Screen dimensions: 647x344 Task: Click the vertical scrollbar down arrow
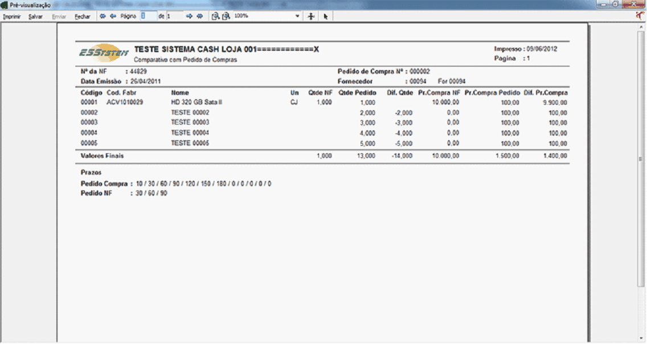click(x=642, y=339)
